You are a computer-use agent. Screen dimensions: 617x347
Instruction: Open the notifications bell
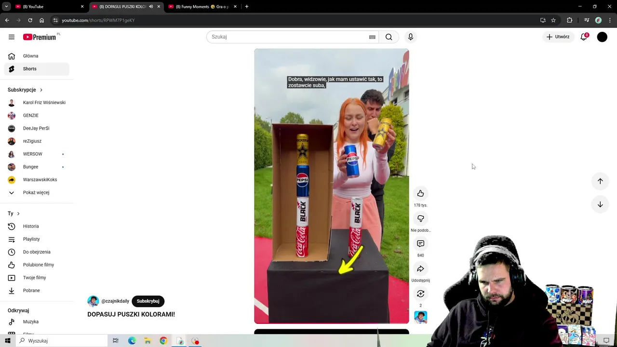(584, 37)
